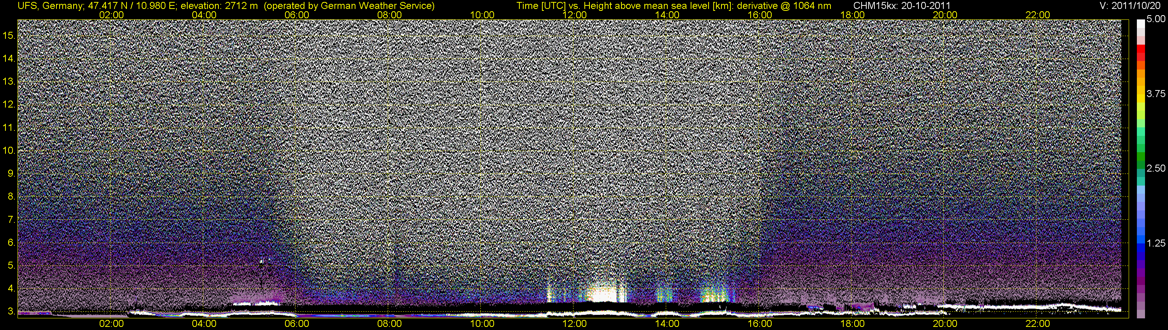The image size is (1168, 330).
Task: Click the 15 km height axis label
Action: (x=9, y=36)
